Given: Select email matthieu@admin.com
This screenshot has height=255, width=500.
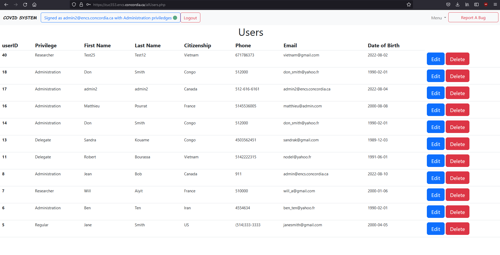Looking at the screenshot, I should [303, 106].
